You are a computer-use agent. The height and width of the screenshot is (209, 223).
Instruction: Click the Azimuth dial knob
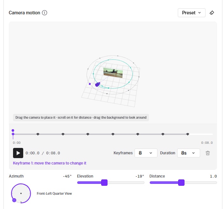pyautogui.click(x=14, y=200)
